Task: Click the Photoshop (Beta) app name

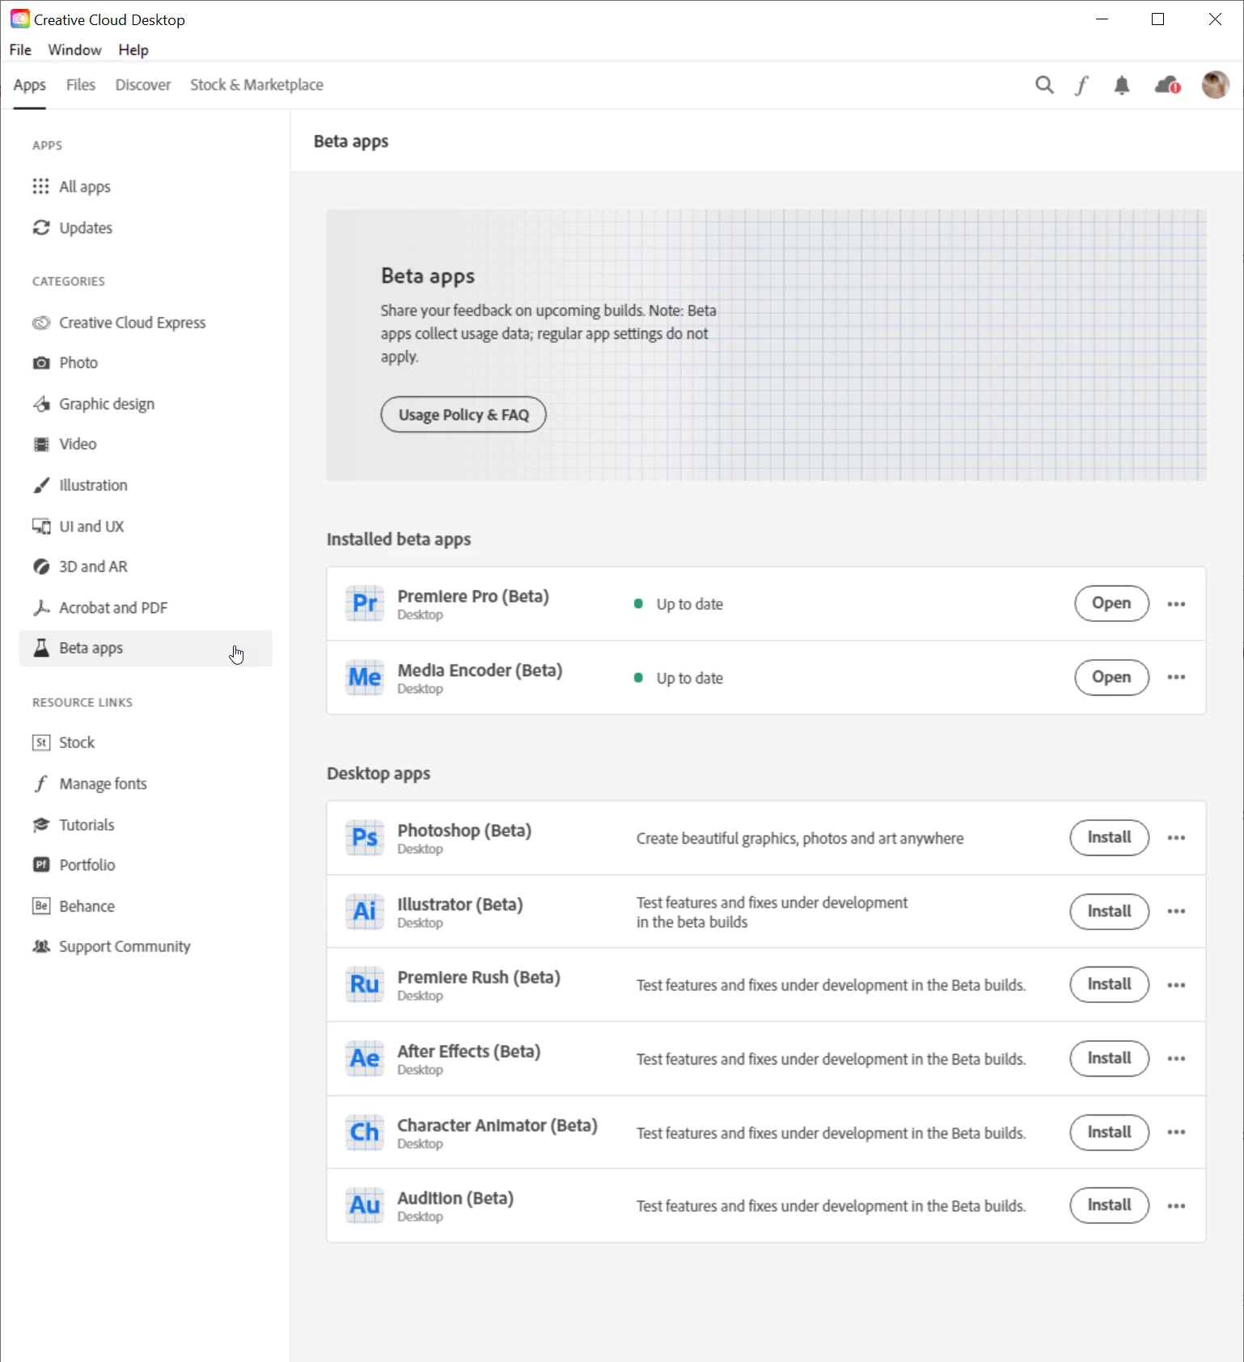Action: coord(464,831)
